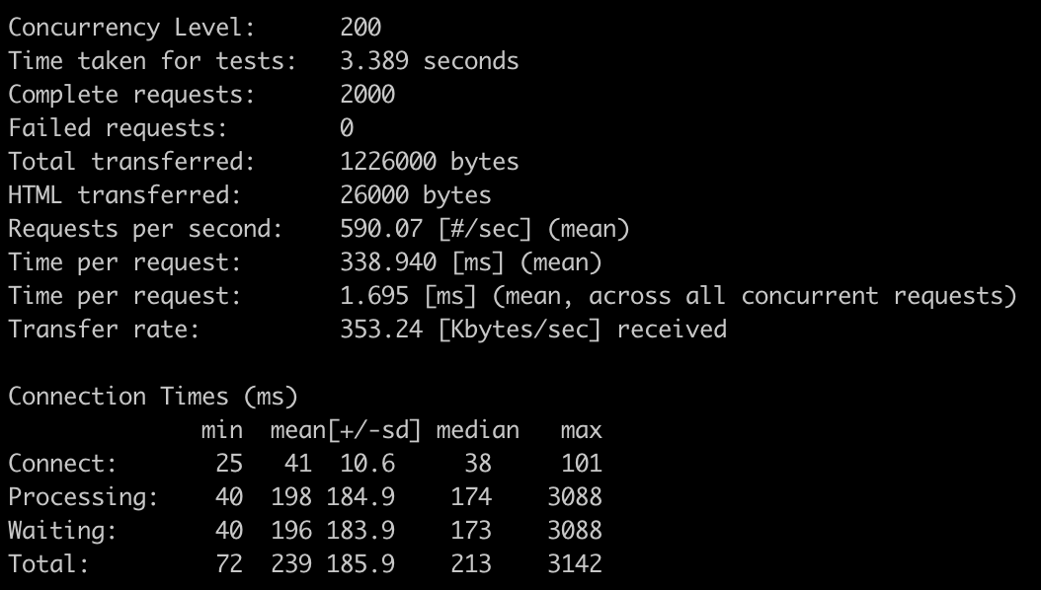
Task: Click the median column header
Action: pyautogui.click(x=477, y=430)
